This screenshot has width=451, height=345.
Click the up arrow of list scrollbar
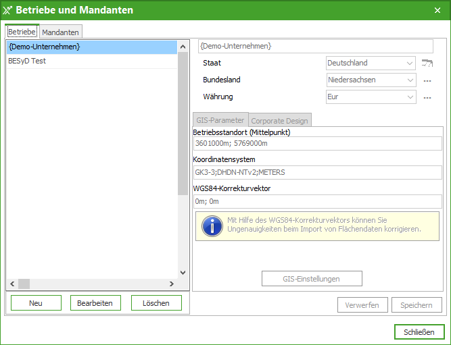coord(183,47)
